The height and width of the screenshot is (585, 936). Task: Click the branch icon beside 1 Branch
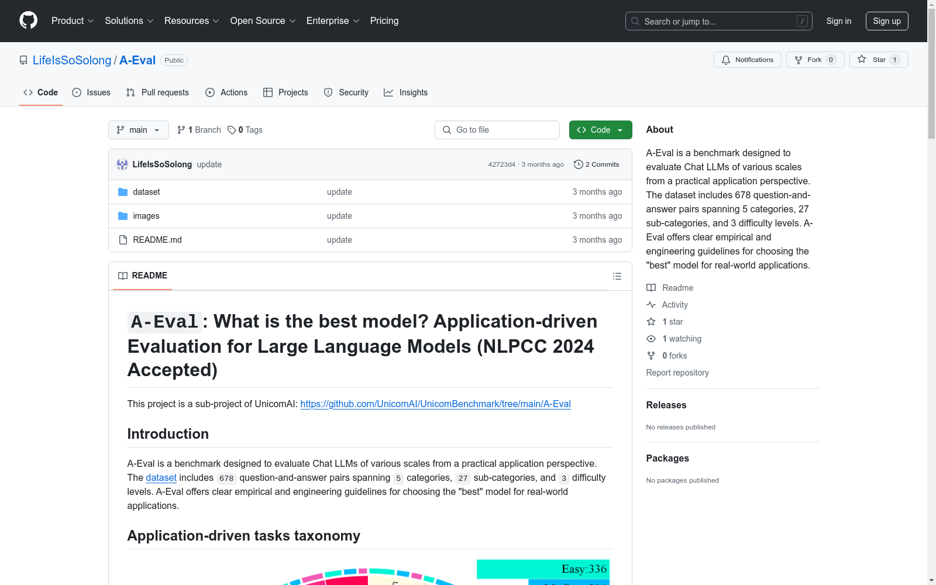181,130
